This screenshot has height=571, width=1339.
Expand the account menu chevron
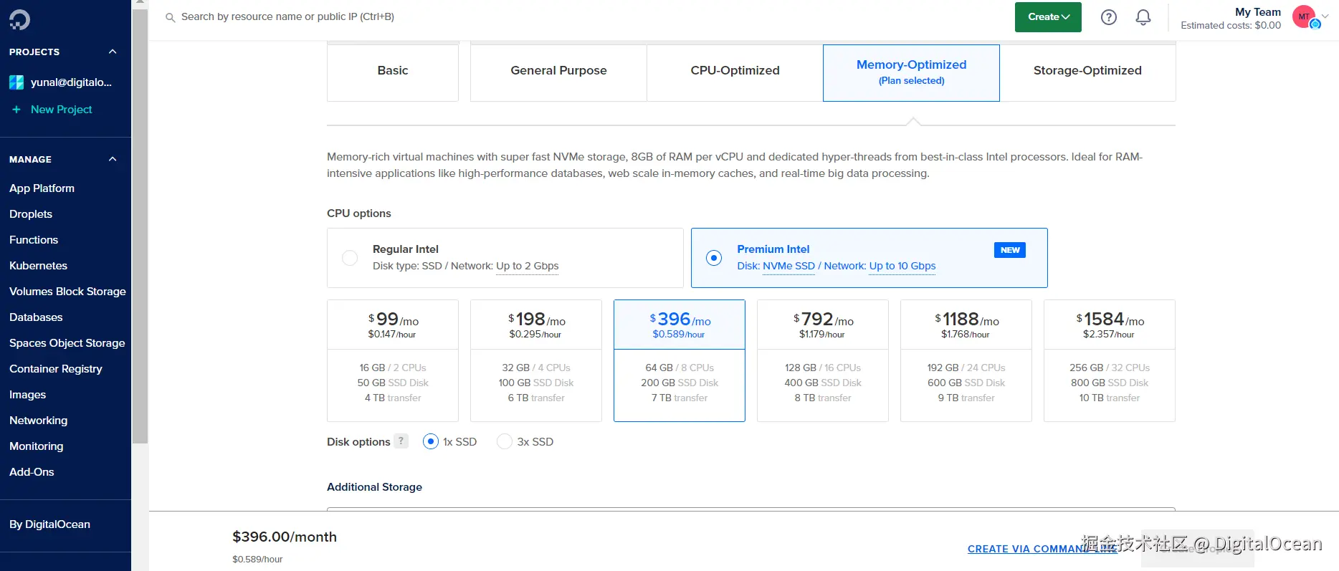pyautogui.click(x=1325, y=16)
